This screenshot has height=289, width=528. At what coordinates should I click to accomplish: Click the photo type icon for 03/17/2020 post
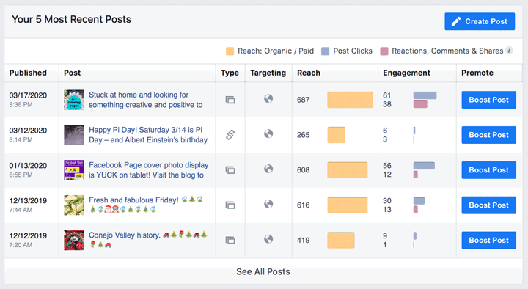pyautogui.click(x=230, y=100)
